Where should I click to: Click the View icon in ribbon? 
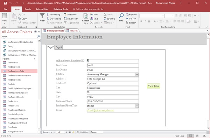pos(5,16)
